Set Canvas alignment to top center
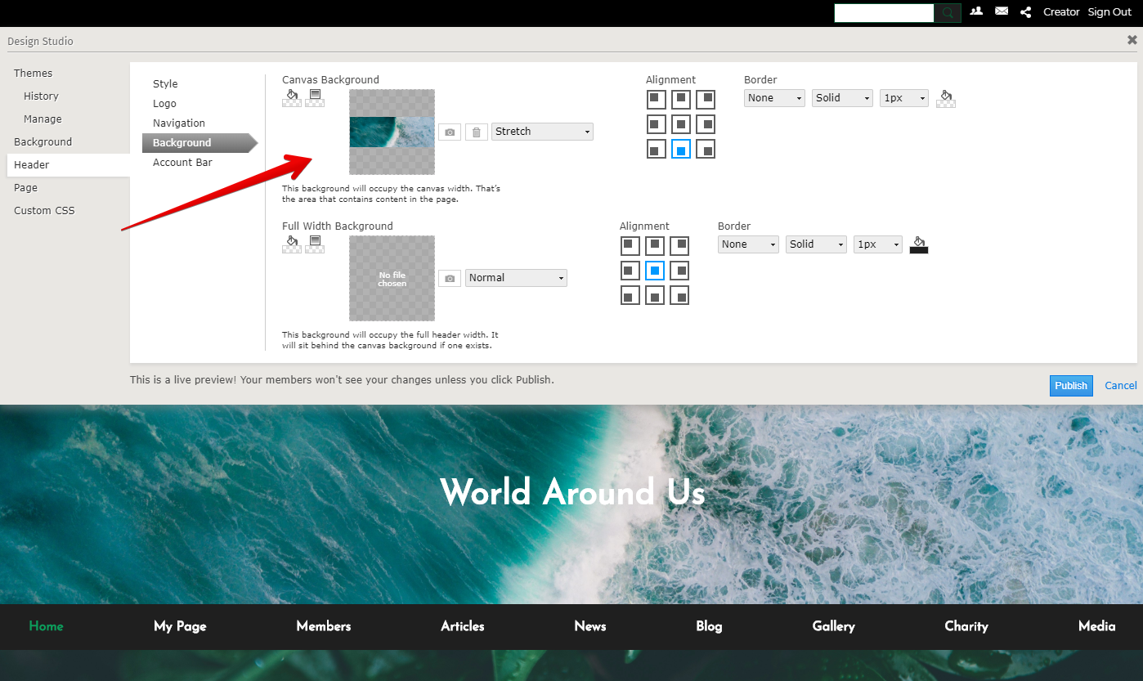Viewport: 1143px width, 681px height. pyautogui.click(x=681, y=100)
